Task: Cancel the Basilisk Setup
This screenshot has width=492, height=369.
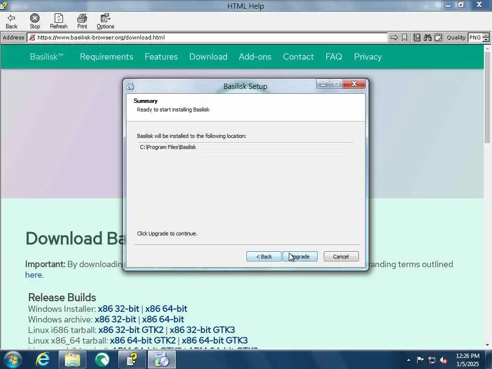Action: click(x=341, y=257)
